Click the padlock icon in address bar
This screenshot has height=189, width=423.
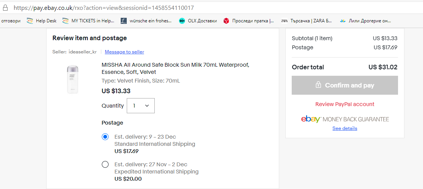coord(5,8)
